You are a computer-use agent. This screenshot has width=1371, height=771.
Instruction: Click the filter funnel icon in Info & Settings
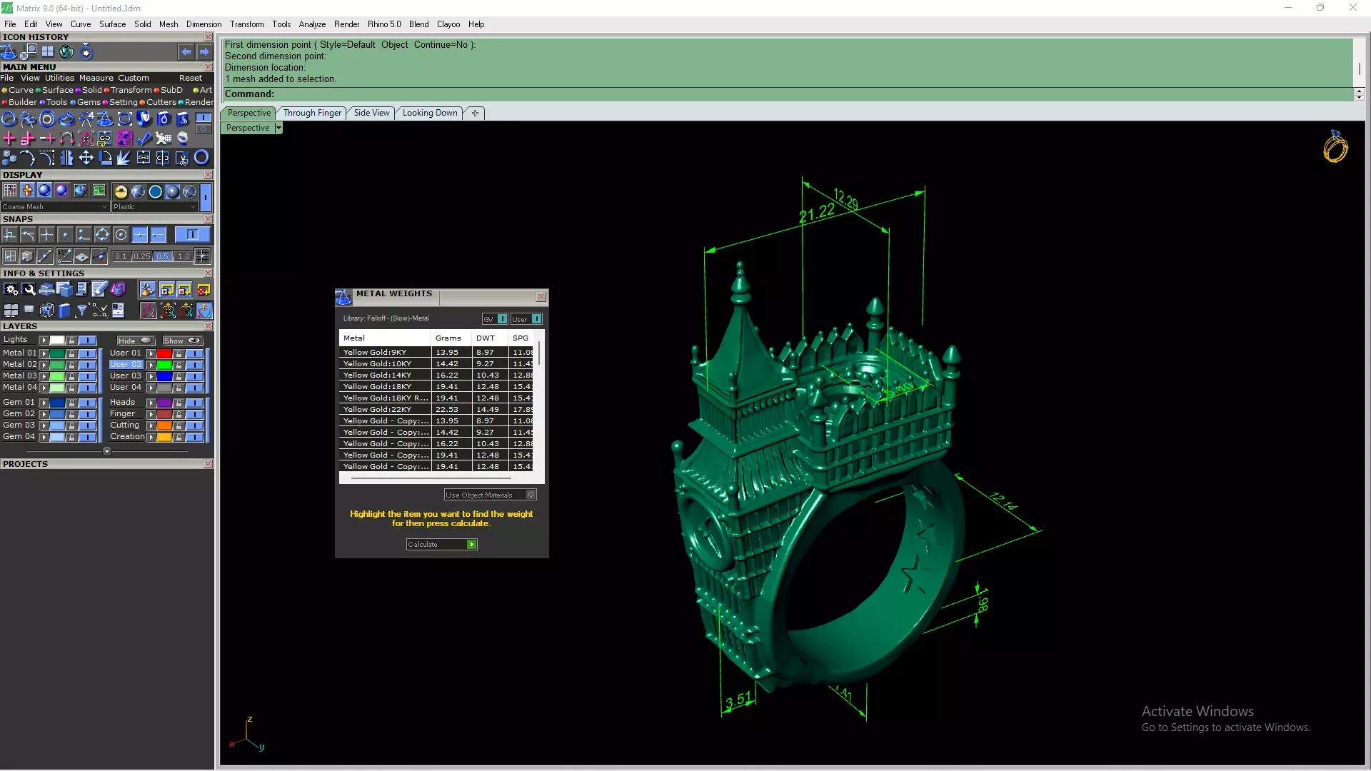(81, 310)
